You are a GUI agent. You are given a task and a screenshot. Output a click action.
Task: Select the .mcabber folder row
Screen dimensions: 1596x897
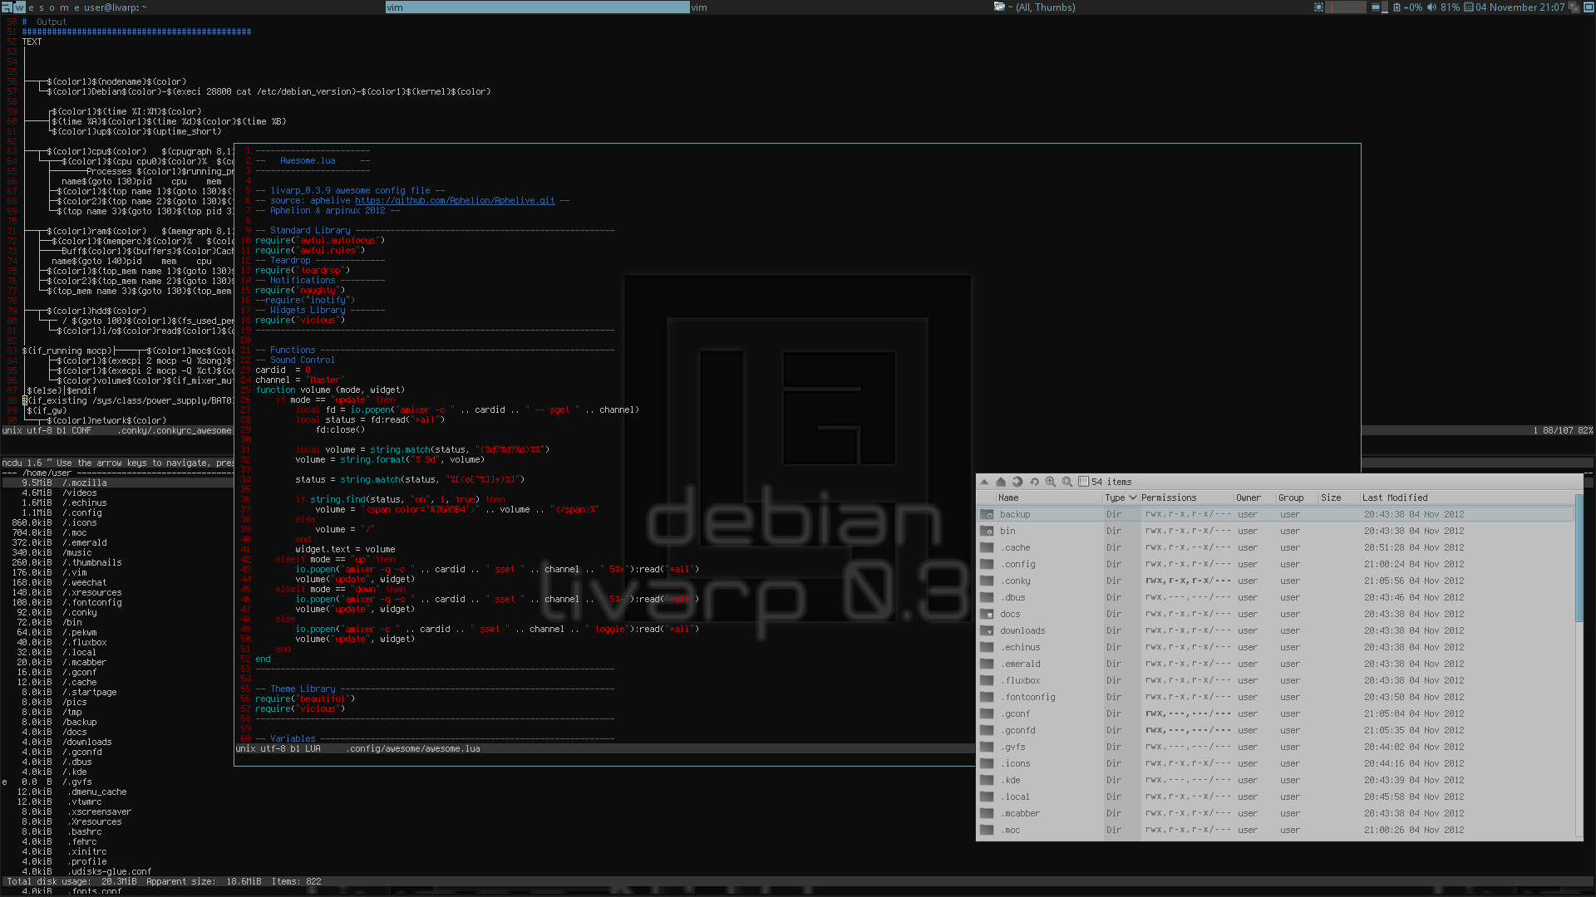(1276, 813)
